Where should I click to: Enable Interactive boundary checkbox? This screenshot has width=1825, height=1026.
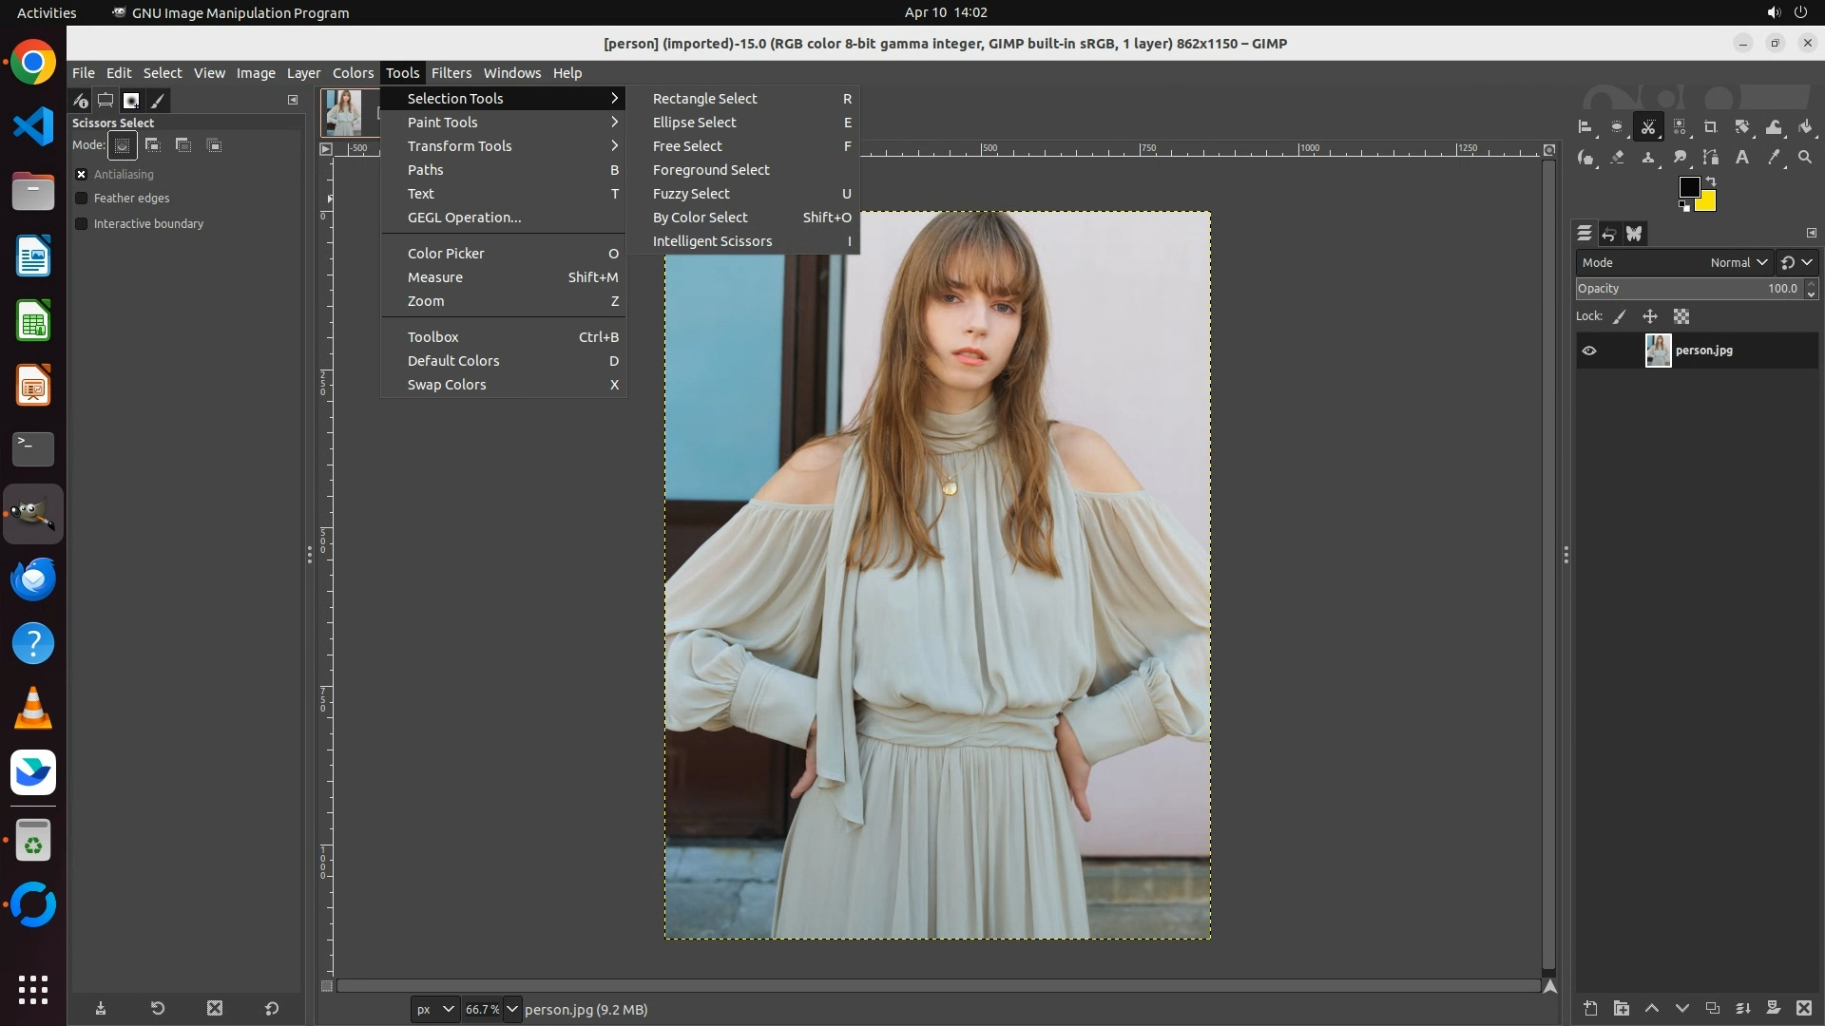point(82,224)
